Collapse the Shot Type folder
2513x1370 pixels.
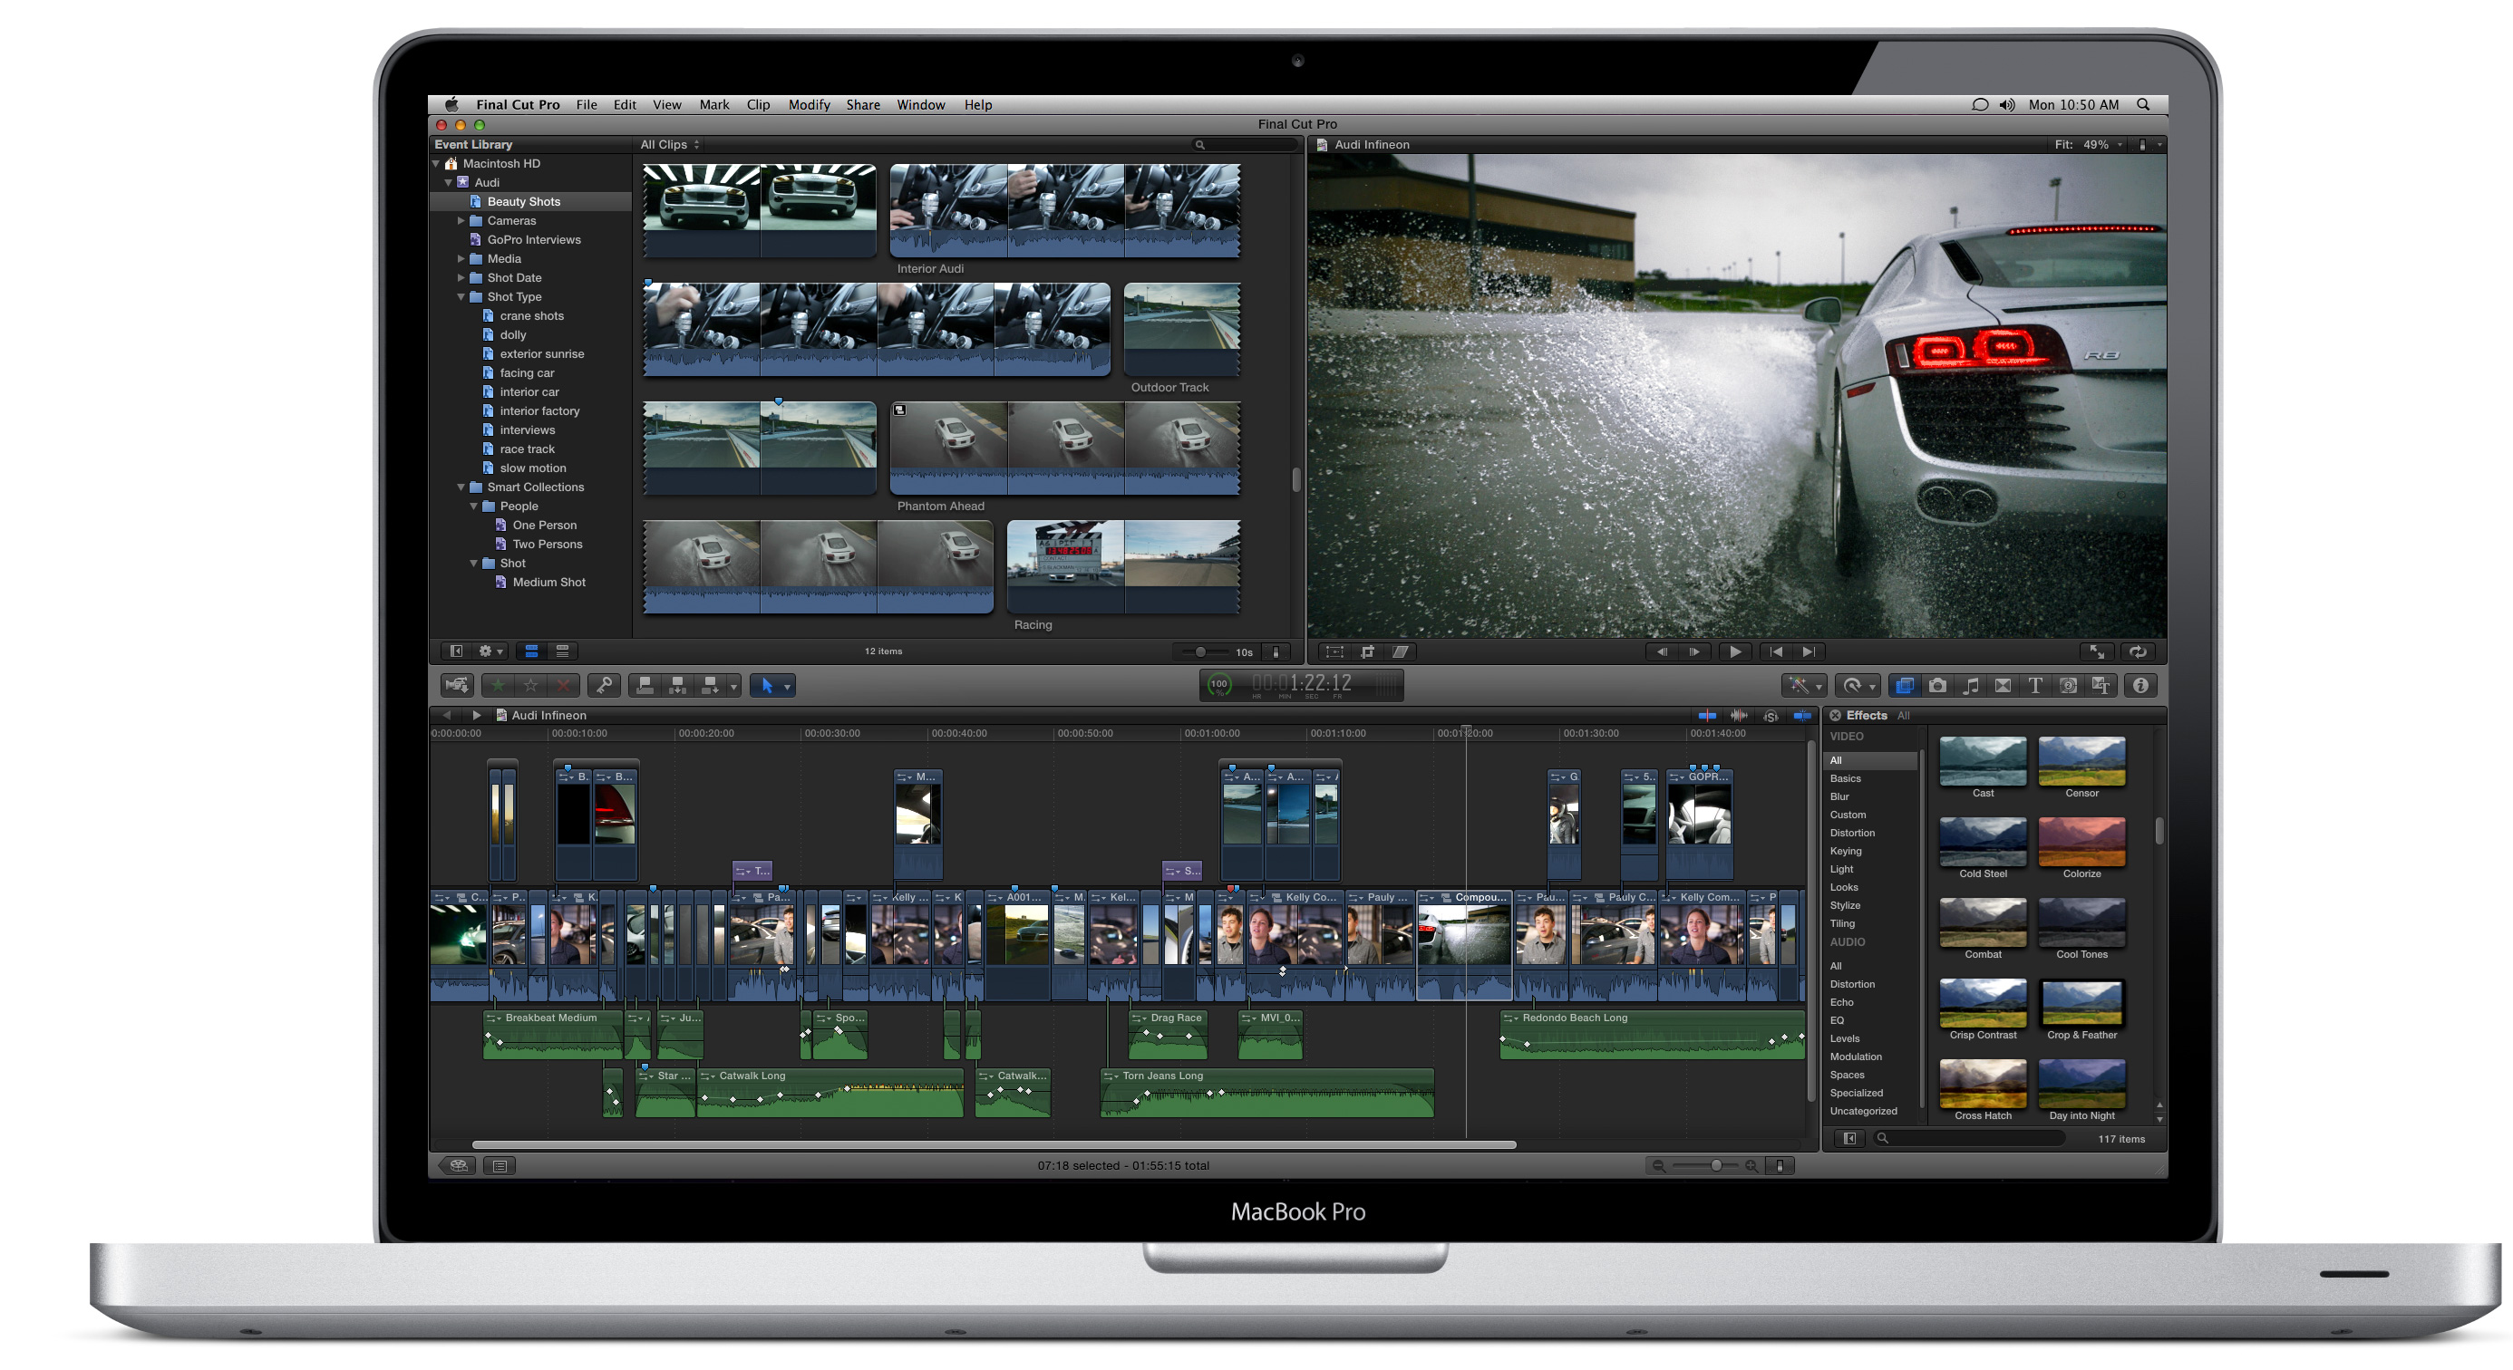[461, 296]
